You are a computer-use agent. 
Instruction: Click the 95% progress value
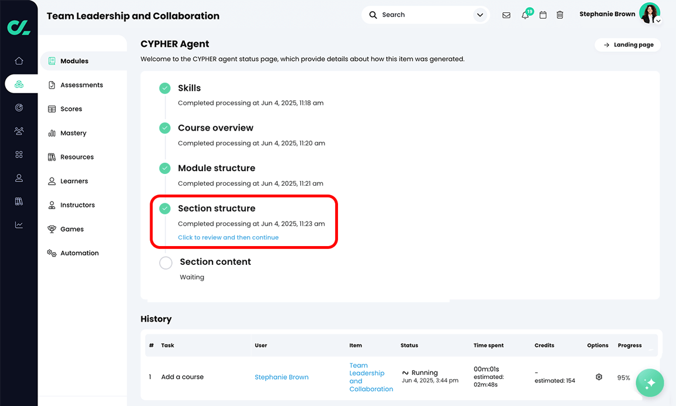click(x=624, y=378)
